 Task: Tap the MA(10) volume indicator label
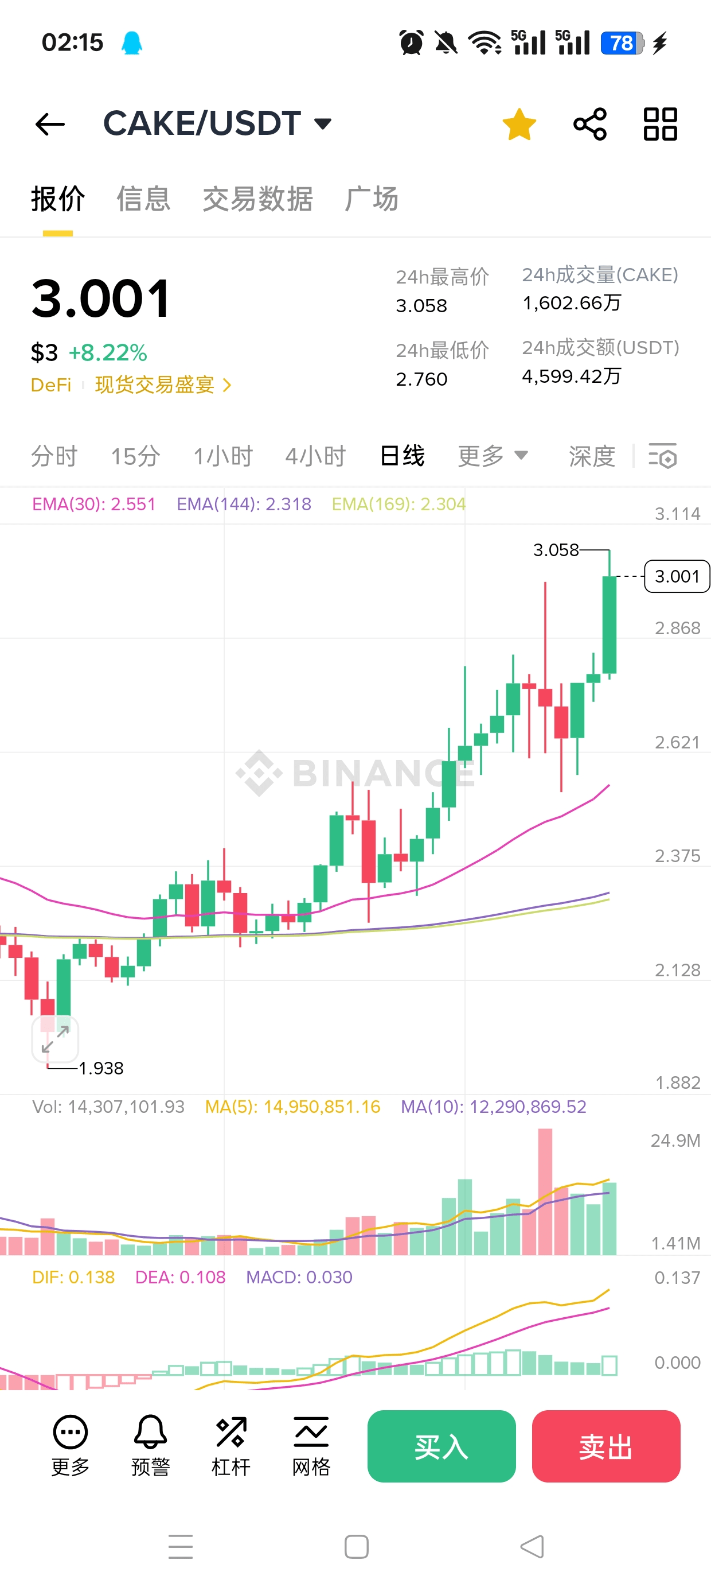(x=493, y=1106)
